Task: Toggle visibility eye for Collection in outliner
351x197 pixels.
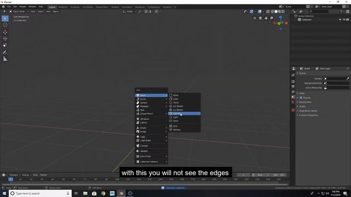Action: point(344,20)
